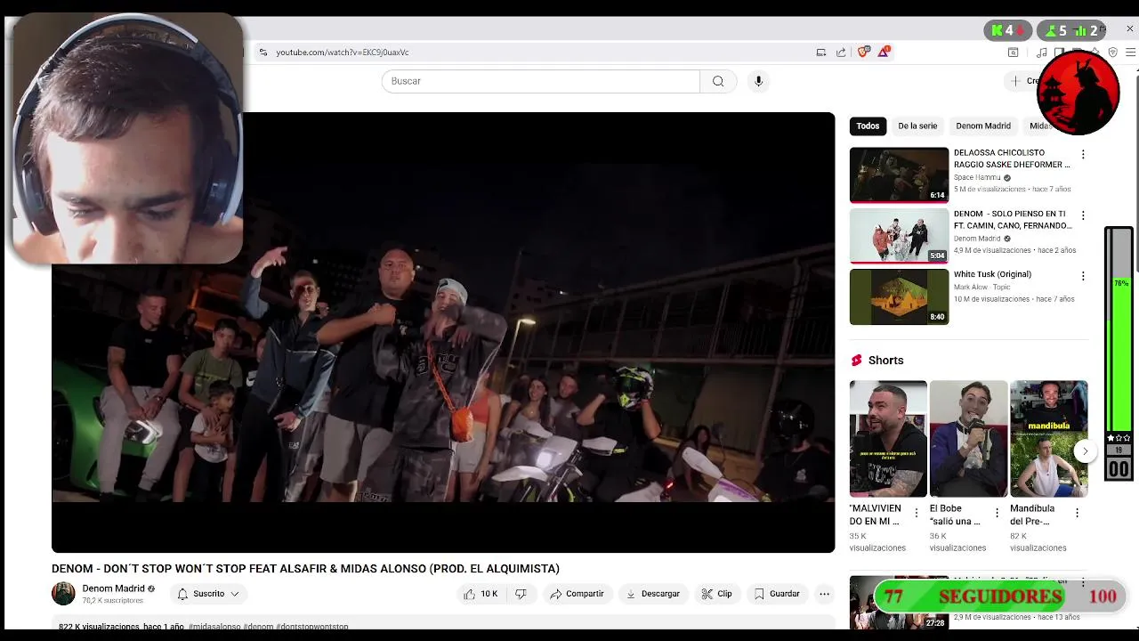Open the Denom Madrid channel name link
1139x641 pixels.
click(113, 588)
